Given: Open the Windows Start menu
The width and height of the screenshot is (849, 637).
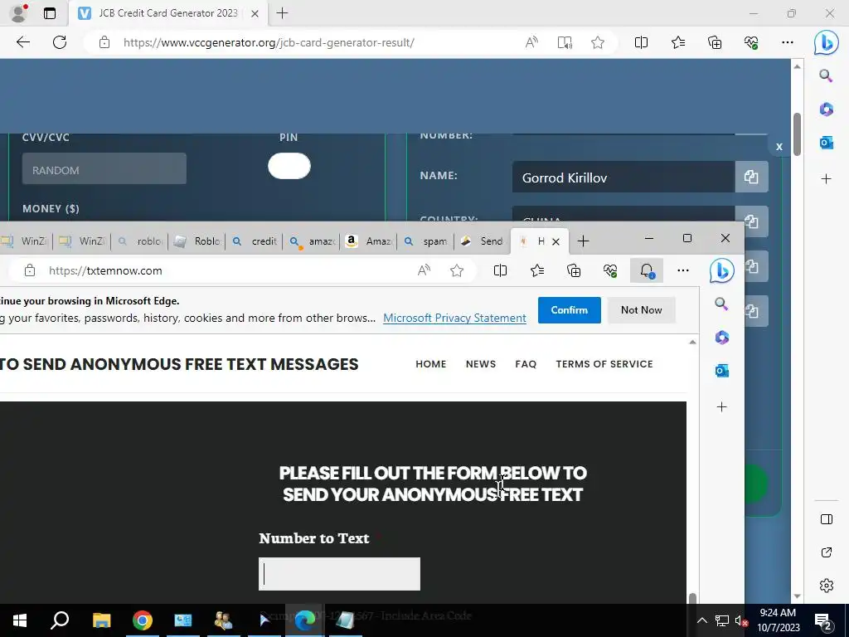Looking at the screenshot, I should pos(20,620).
